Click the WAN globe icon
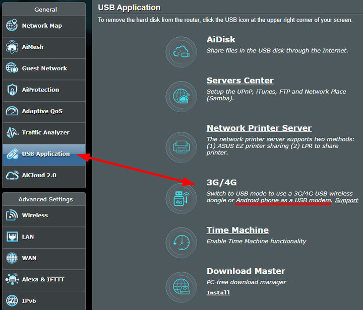Screen dimensions: 363x310 pos(12,258)
